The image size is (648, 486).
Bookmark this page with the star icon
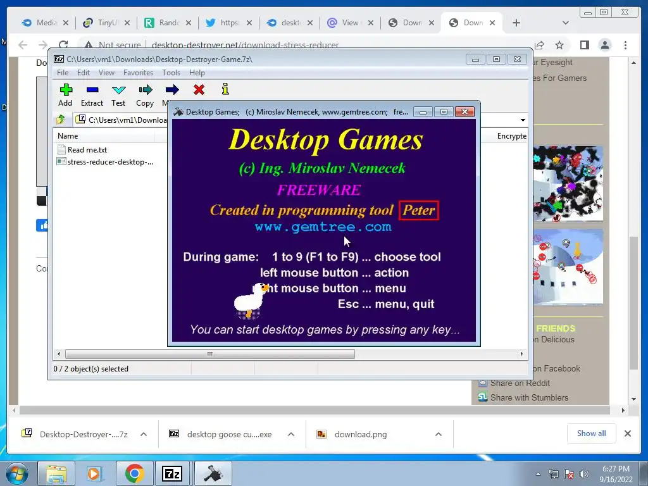pos(559,45)
